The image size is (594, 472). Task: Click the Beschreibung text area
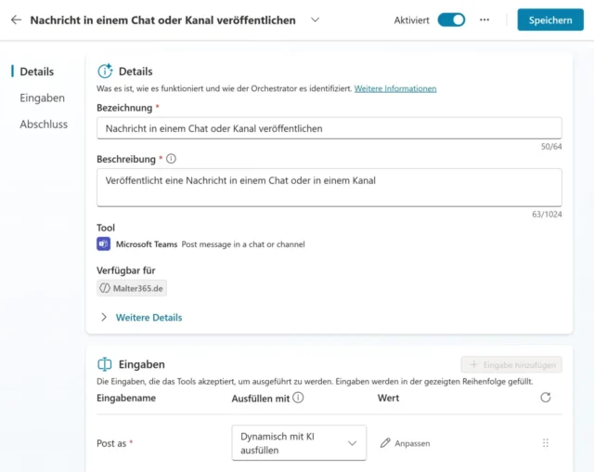pos(329,187)
